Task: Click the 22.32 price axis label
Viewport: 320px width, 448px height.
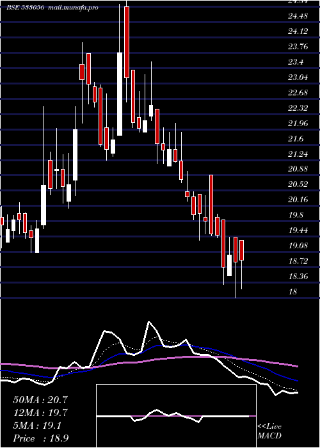Action: (298, 108)
